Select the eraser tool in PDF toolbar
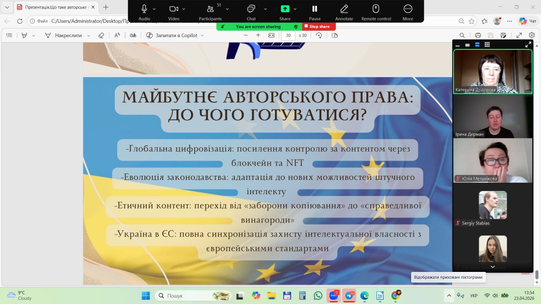Screen dimensions: 541x304 pos(101,35)
